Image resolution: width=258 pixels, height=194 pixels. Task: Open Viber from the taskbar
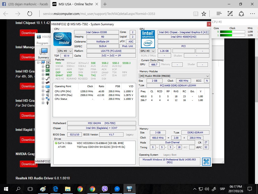pyautogui.click(x=105, y=189)
